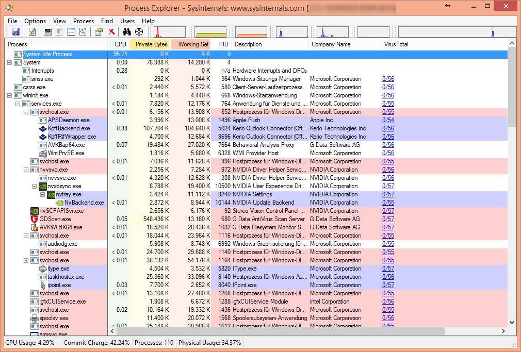Open System Information from the toolbar graph icon
This screenshot has height=352, width=521.
[48, 32]
